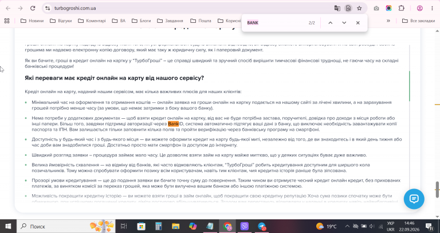Go back to the previous page
440x233 pixels.
tap(8, 8)
